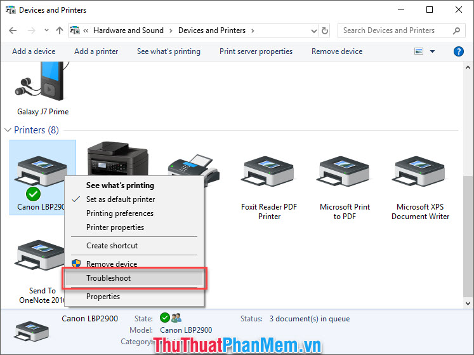Click Add a printer toolbar button
This screenshot has height=355, width=474.
coord(96,51)
